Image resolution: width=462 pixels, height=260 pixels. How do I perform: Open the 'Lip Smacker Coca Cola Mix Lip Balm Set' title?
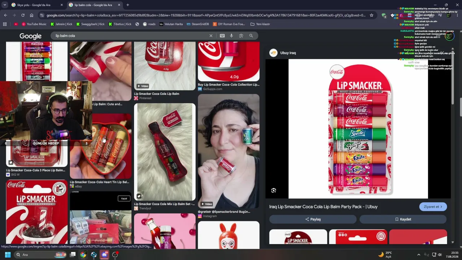click(164, 204)
